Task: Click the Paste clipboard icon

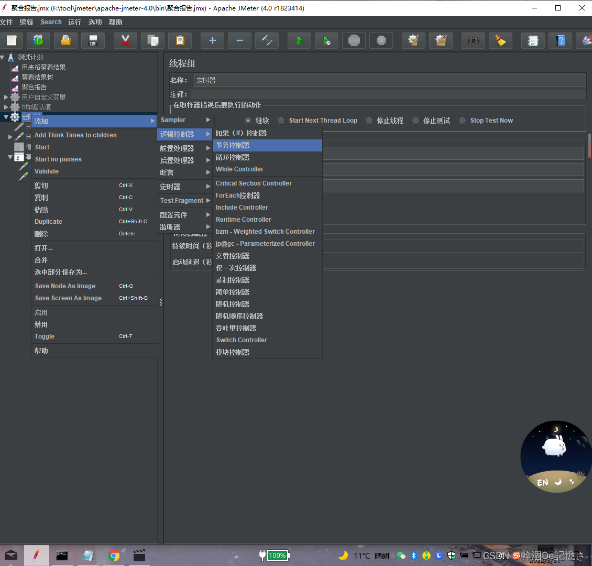Action: pos(180,40)
